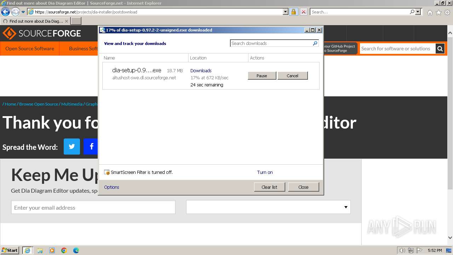This screenshot has height=255, width=453.
Task: Click the volume speaker tray icon
Action: point(402,250)
